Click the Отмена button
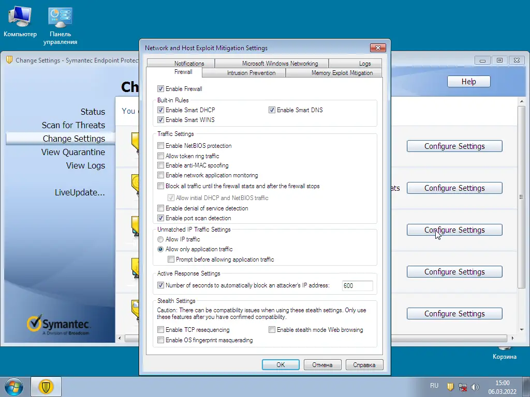This screenshot has width=530, height=397. pos(322,365)
